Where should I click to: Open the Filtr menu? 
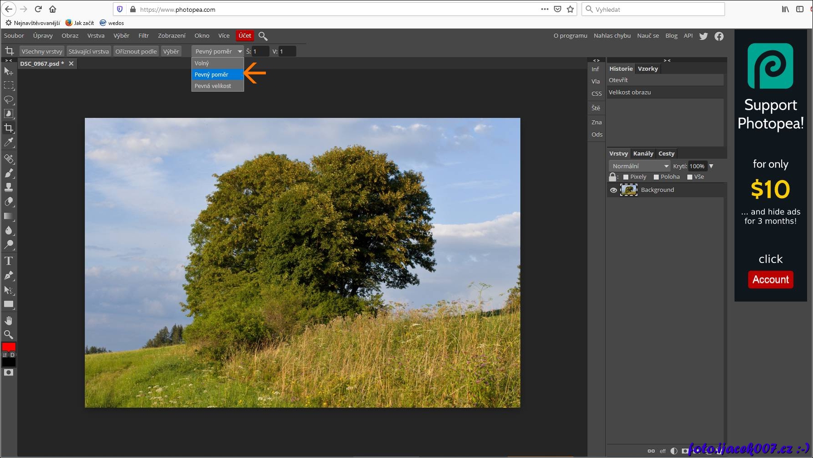click(143, 36)
